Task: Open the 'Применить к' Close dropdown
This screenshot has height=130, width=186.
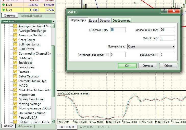Action: (151, 46)
